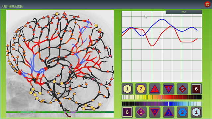The width and height of the screenshot is (212, 119).
Task: Click the green timeline bar below the brain image
Action: tap(60, 112)
